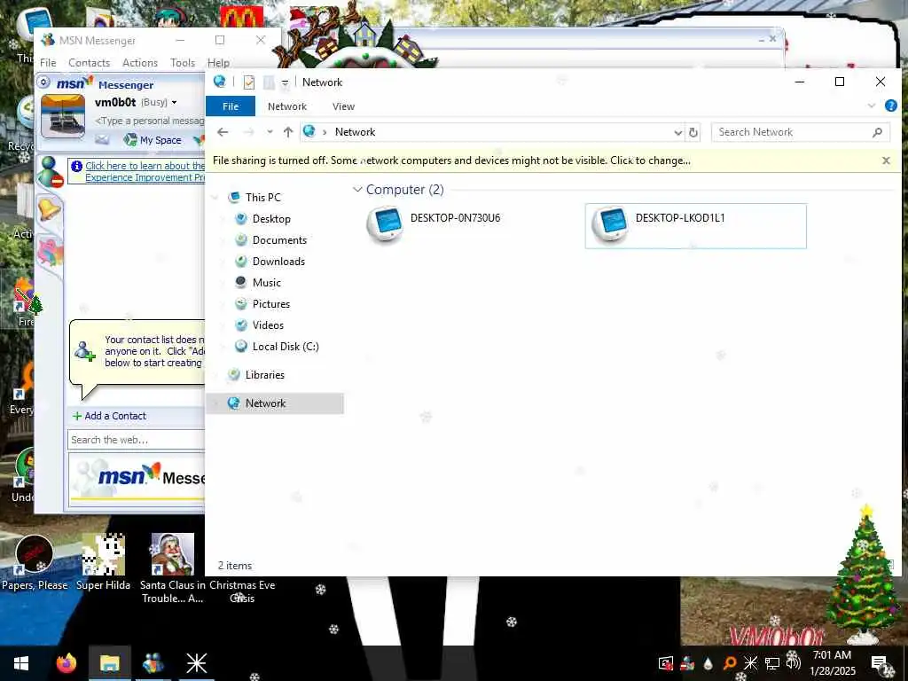Open Explorer help question mark
Screen dimensions: 908x681
click(890, 106)
